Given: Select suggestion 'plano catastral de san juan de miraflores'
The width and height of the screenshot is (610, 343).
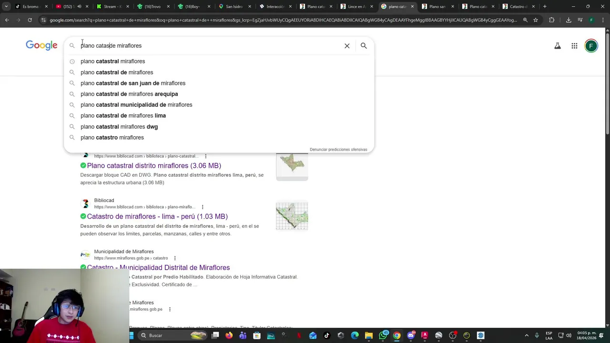Looking at the screenshot, I should (219, 83).
